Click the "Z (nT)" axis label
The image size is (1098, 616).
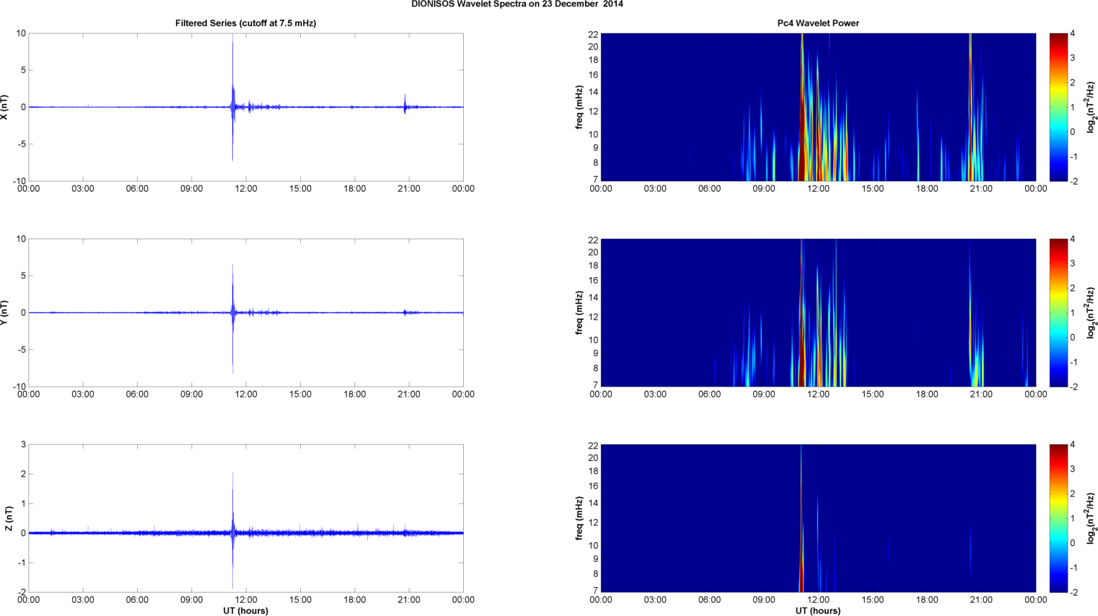click(9, 519)
